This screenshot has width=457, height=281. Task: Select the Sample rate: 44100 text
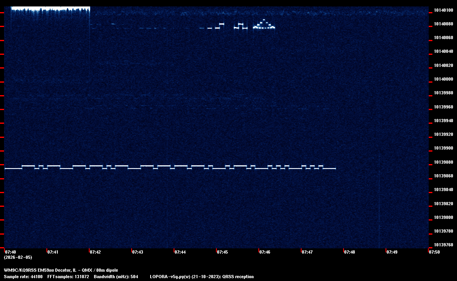[23, 277]
